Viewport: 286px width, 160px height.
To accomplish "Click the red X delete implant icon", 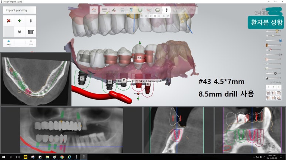I will pos(9,21).
